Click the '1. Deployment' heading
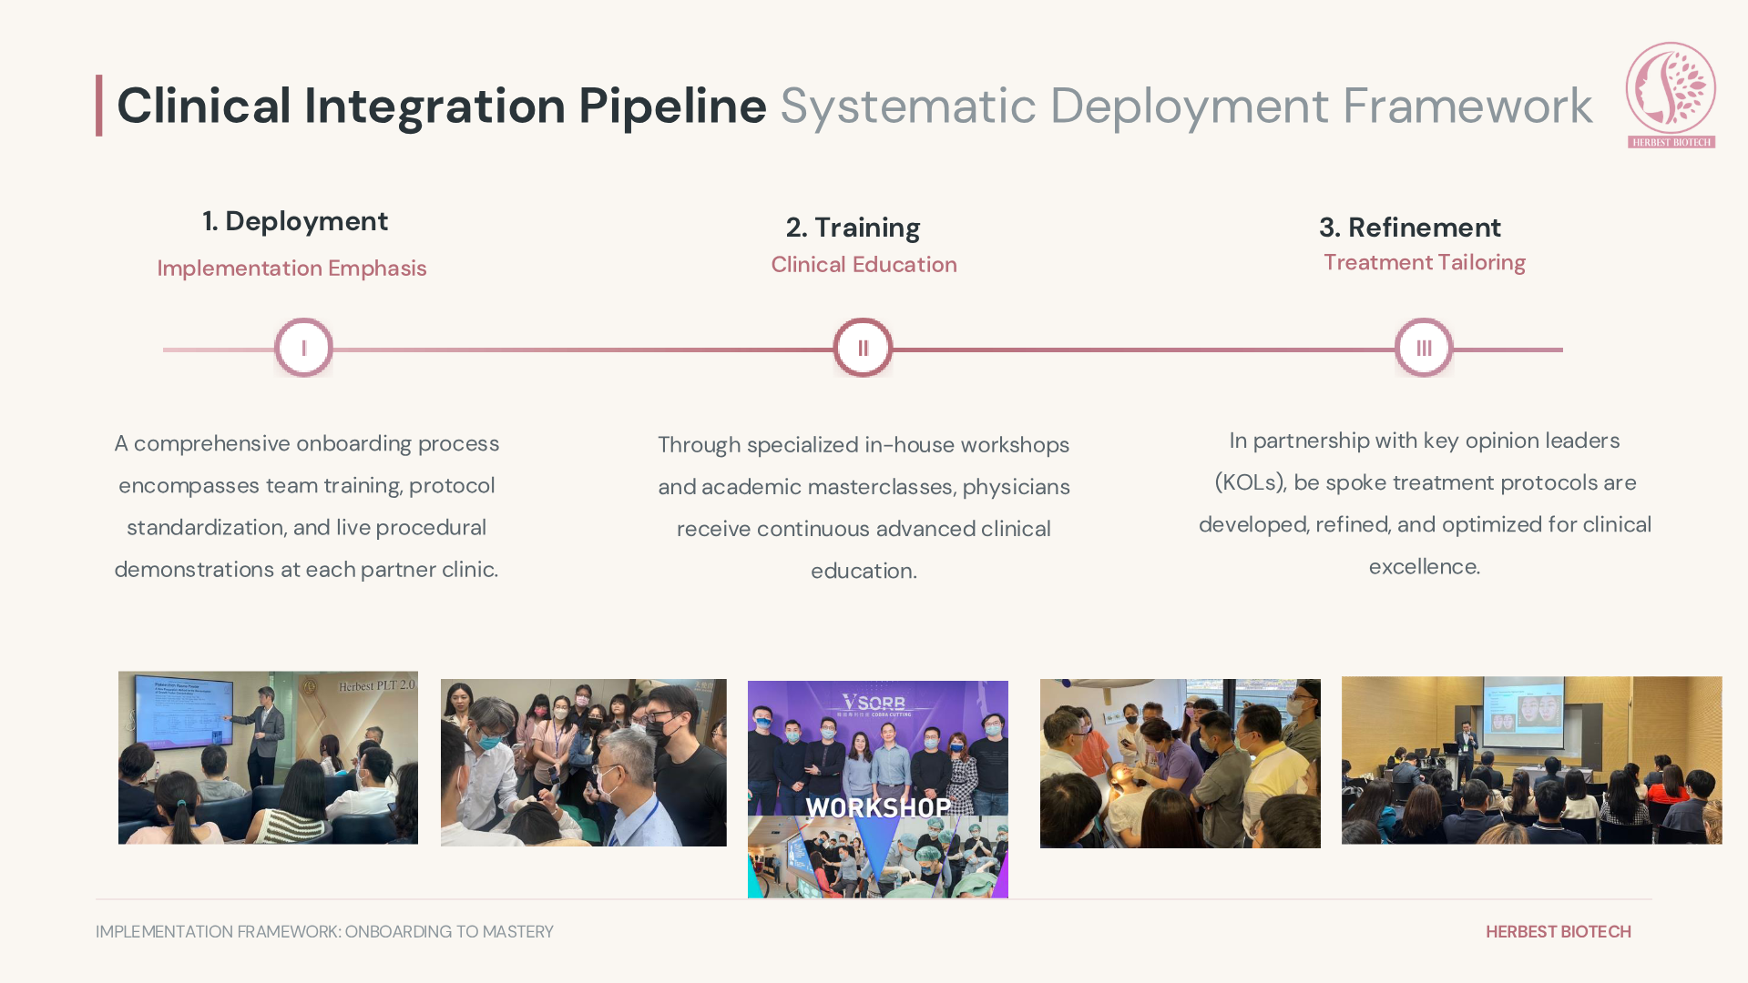This screenshot has width=1748, height=983. (x=295, y=221)
